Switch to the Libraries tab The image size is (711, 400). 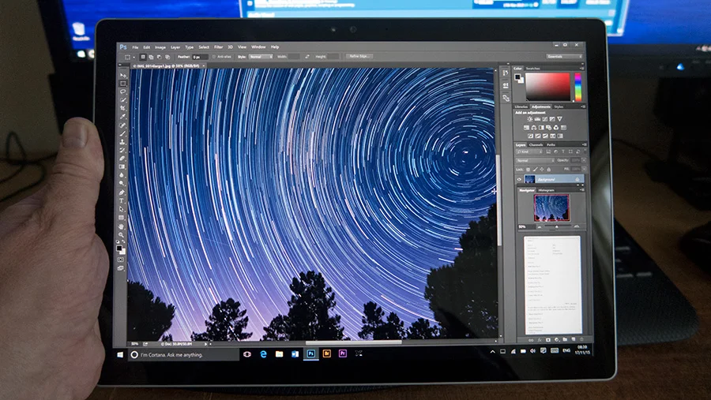[x=521, y=107]
